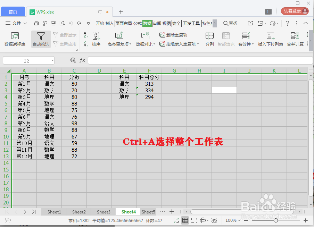Viewport: 314px width, 227px height.
Task: Open Print Preview icon
Action: [62, 23]
